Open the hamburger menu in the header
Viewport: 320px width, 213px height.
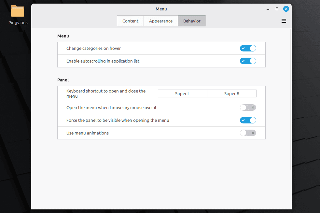284,21
